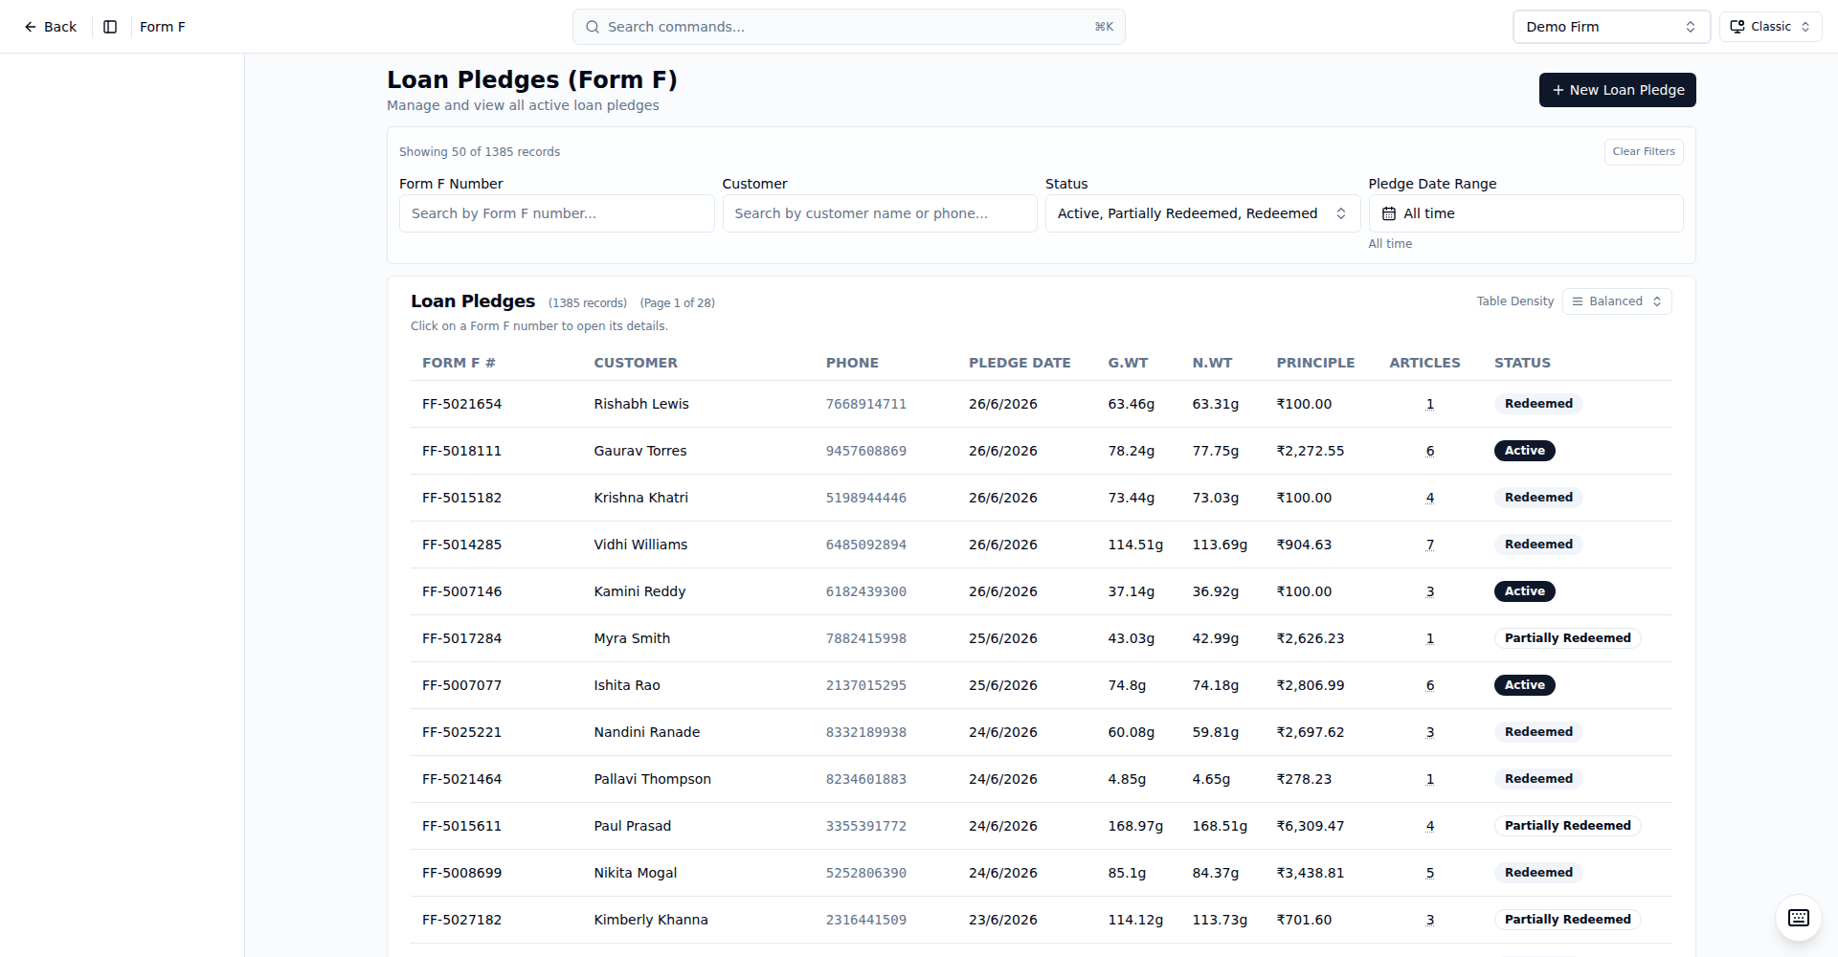Open Form F number FF-5018111
Viewport: 1838px width, 957px height.
(461, 451)
